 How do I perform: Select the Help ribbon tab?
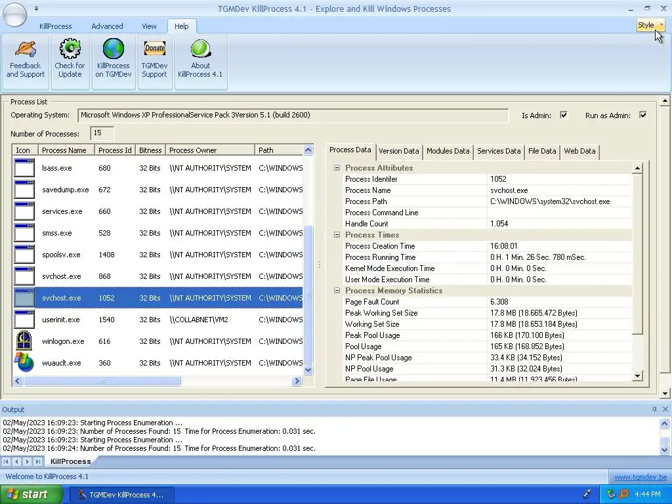click(x=181, y=26)
